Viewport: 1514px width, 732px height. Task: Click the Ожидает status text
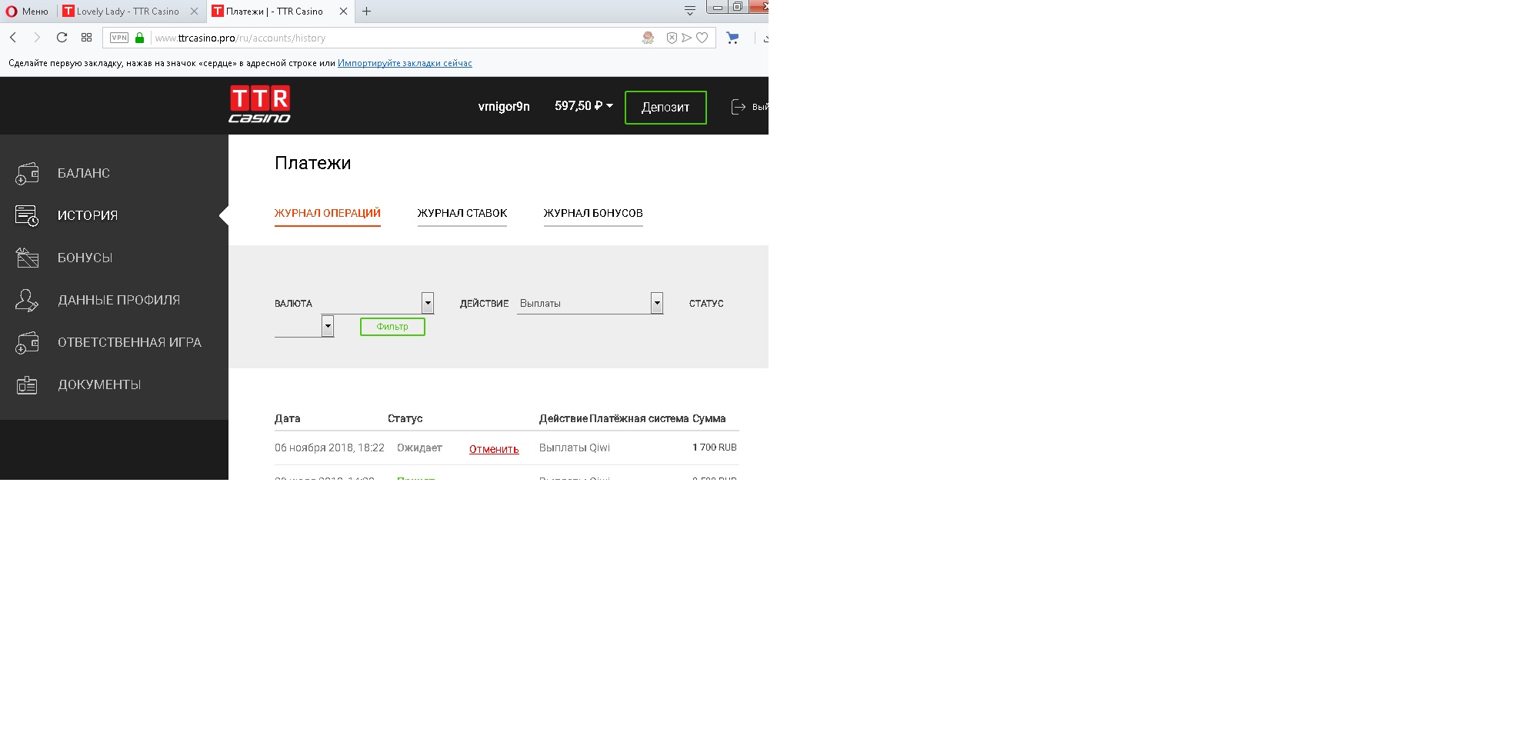tap(419, 448)
